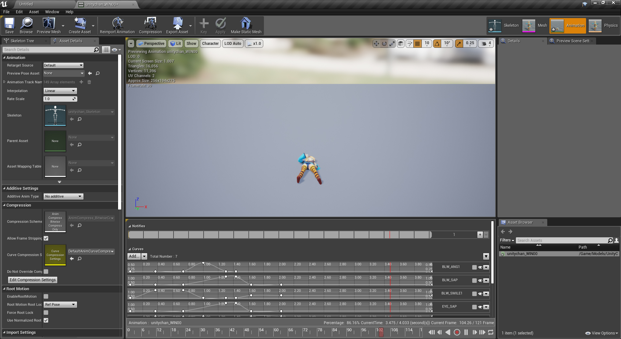Toggle rotation angle snapping

(437, 44)
